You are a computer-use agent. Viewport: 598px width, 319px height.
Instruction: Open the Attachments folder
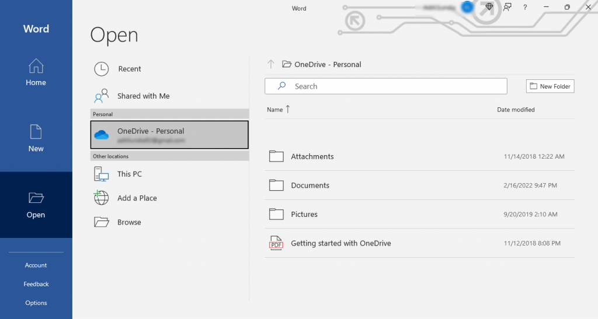point(312,156)
